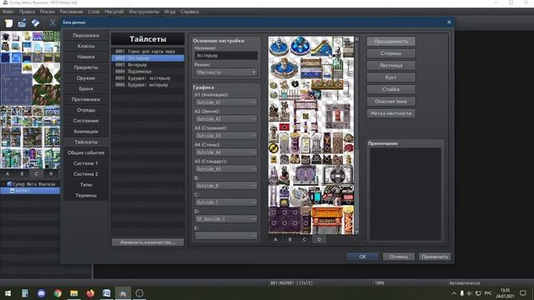Screen dimensions: 534x300
Task: Click the Метка местности button
Action: tap(391, 113)
